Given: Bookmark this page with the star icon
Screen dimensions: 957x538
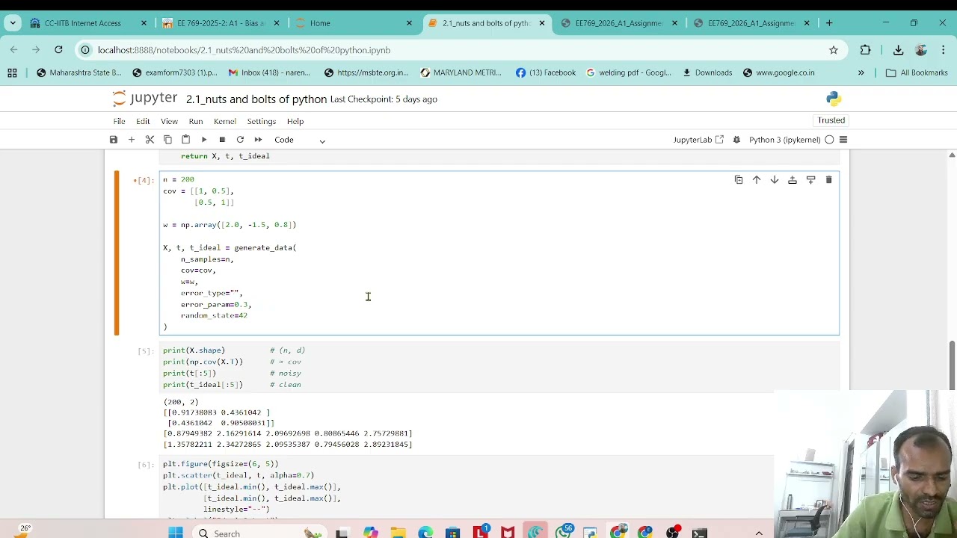Looking at the screenshot, I should pos(833,50).
